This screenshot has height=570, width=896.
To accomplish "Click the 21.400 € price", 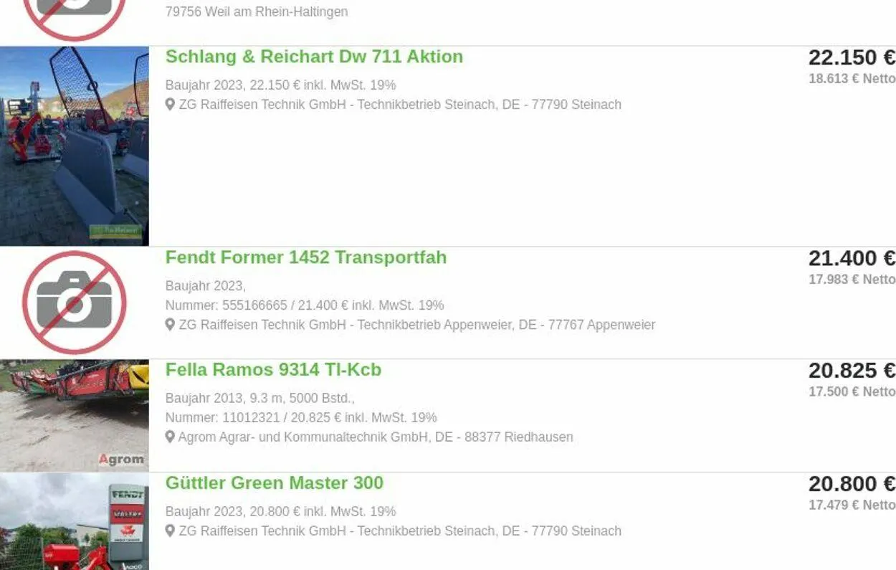I will coord(851,258).
